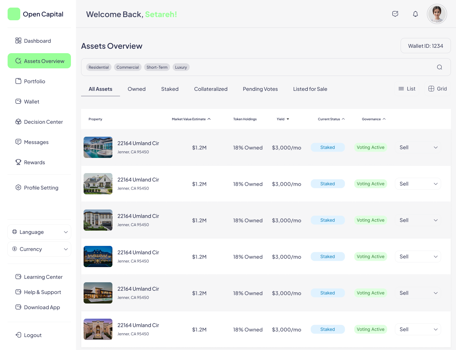Sort by Current Status arrow

(343, 119)
